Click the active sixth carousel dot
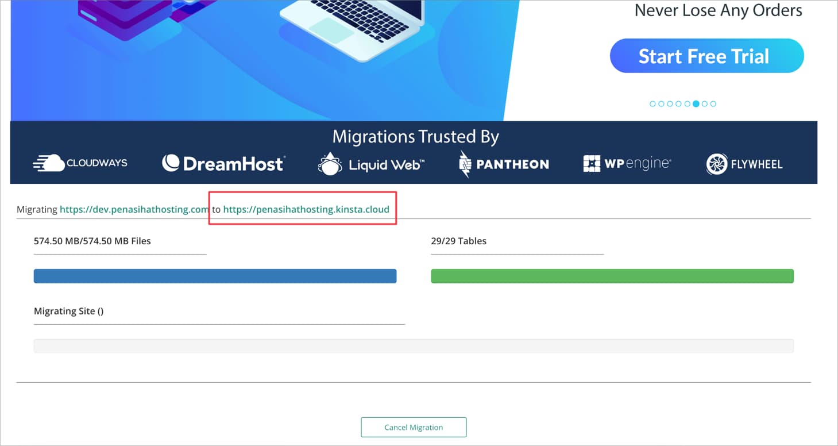This screenshot has height=446, width=838. pos(696,103)
